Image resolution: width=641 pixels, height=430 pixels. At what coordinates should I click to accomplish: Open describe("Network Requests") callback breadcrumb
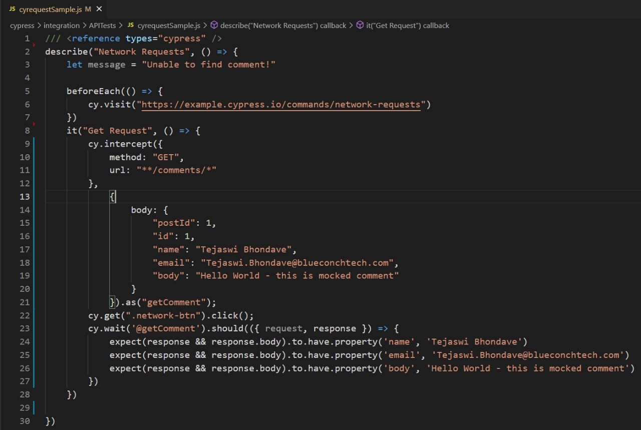(x=283, y=26)
